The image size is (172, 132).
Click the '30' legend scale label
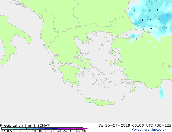pyautogui.click(x=59, y=131)
